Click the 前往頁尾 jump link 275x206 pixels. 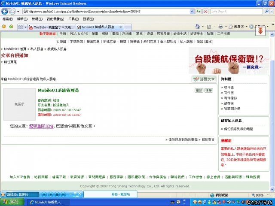pyautogui.click(x=10, y=62)
